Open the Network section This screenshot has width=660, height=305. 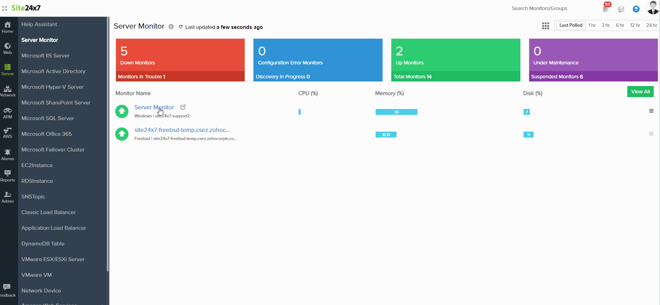(7, 91)
